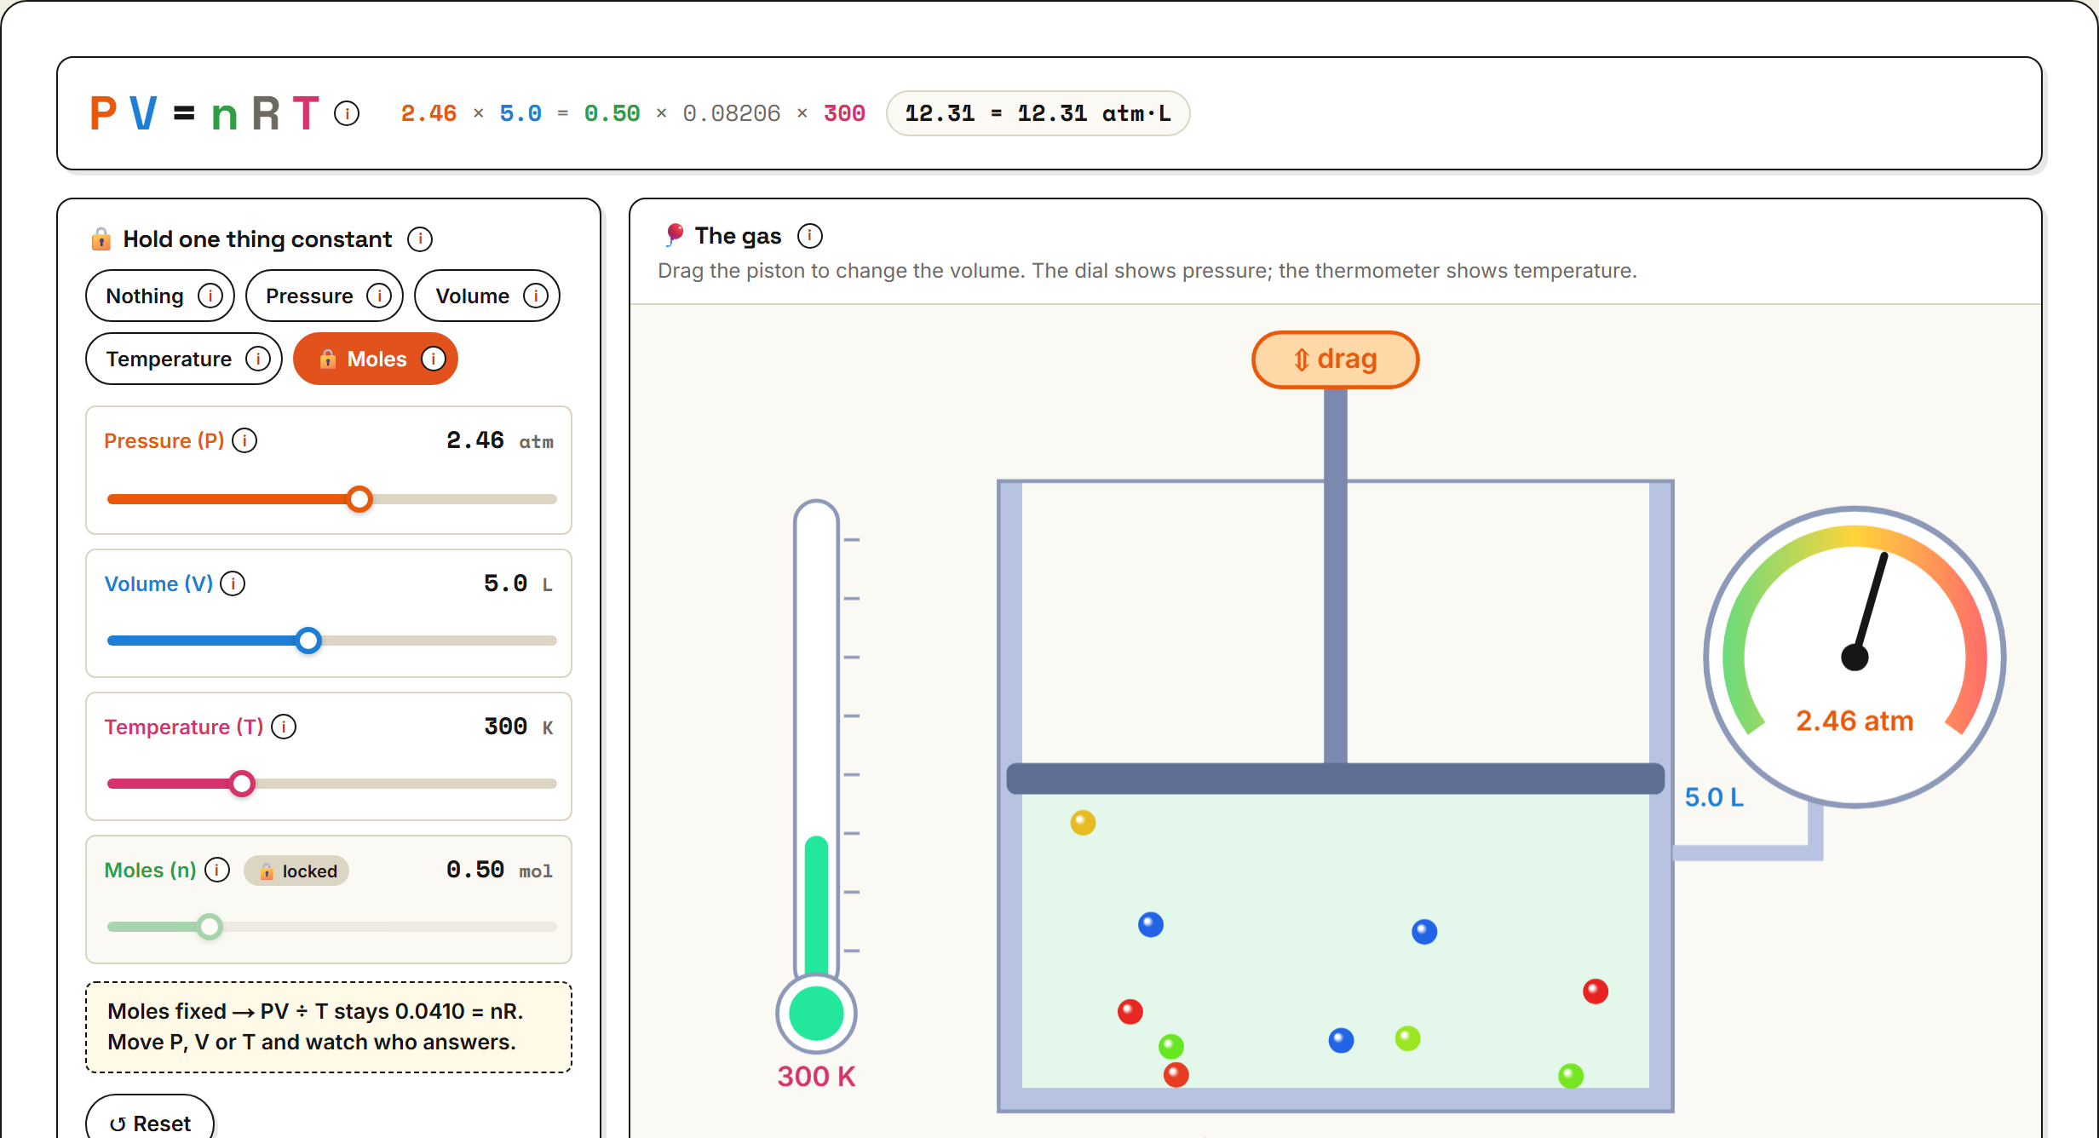The height and width of the screenshot is (1138, 2099).
Task: Click the piston drag handle
Action: coord(1335,359)
